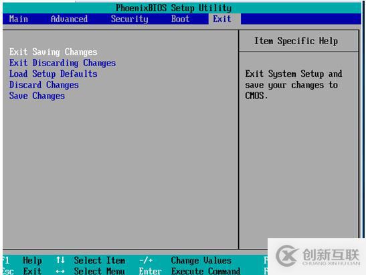Click Enter Execute Command hint
This screenshot has height=275, width=366.
tap(189, 271)
